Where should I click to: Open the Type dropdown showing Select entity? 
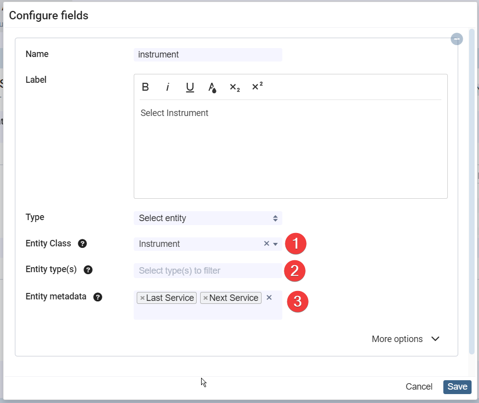pyautogui.click(x=208, y=218)
